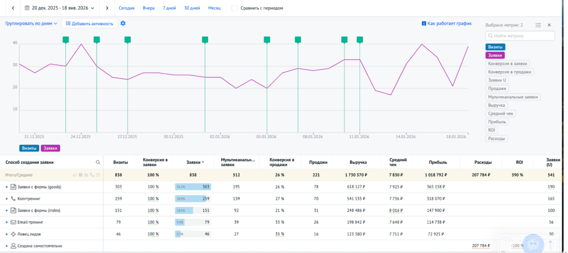The width and height of the screenshot is (568, 253).
Task: Click the first green activity marker on chart
Action: (65, 39)
